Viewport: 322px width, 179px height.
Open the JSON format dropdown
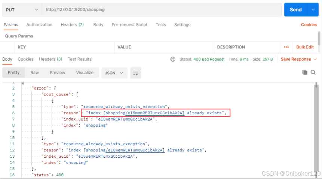114,73
